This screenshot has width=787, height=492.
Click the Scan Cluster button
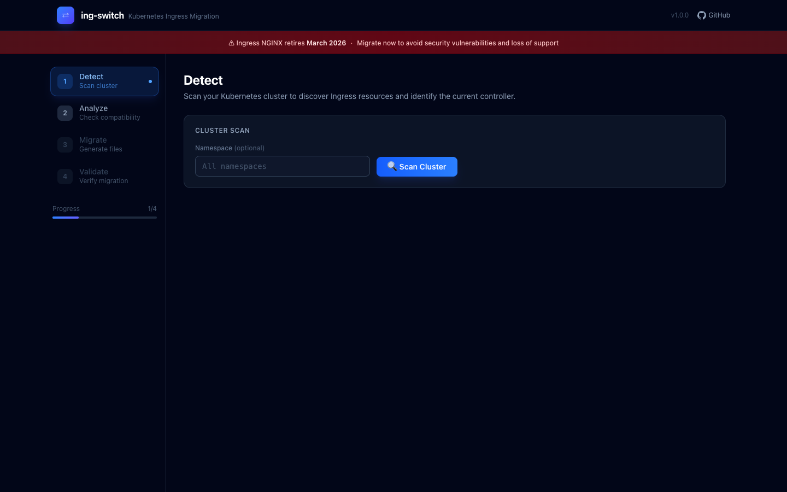[417, 167]
